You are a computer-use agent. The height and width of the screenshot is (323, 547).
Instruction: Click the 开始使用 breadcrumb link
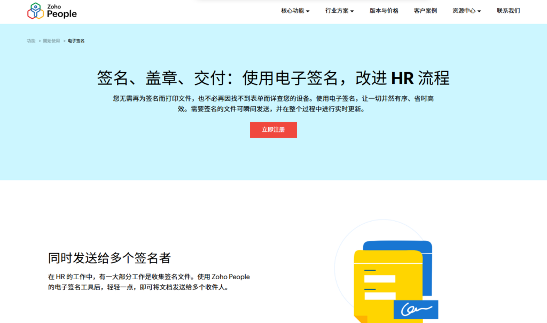50,40
